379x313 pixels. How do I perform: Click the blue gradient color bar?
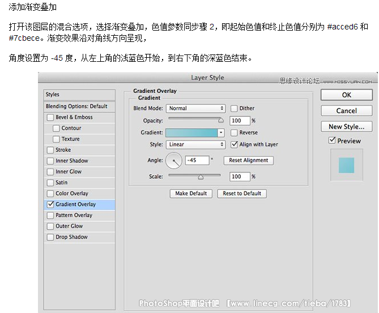191,133
